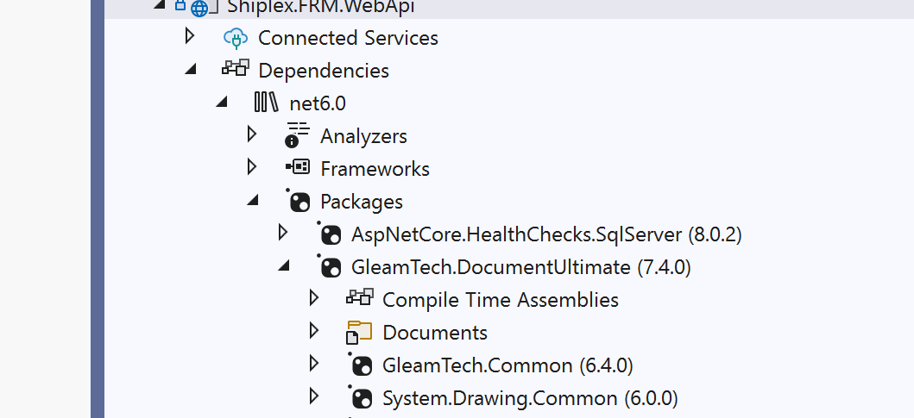914x418 pixels.
Task: Collapse the net6.0 node
Action: [222, 103]
